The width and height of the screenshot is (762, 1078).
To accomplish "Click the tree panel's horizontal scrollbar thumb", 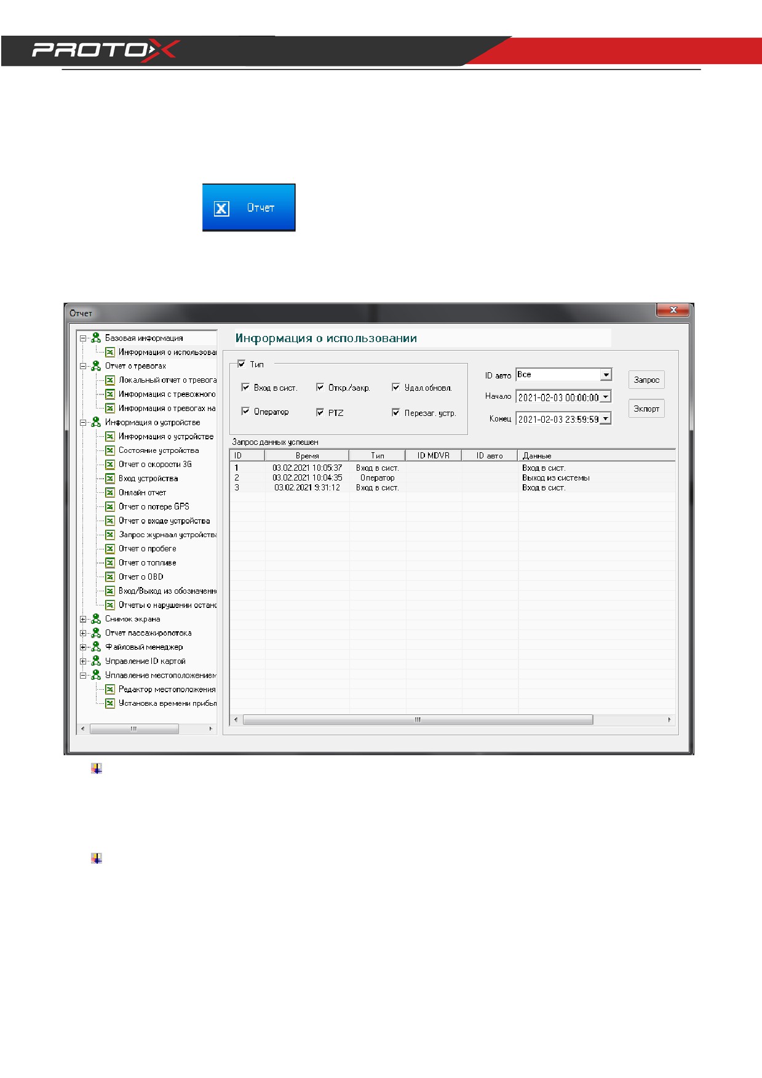I will 134,729.
